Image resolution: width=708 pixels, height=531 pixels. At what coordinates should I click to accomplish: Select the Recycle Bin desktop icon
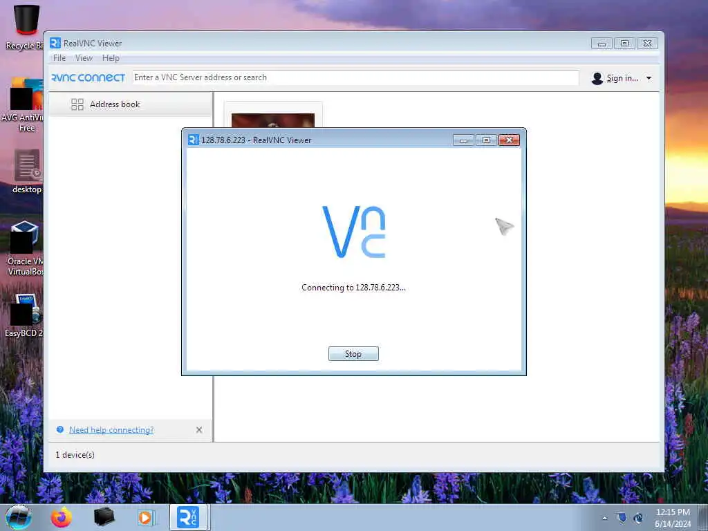click(24, 27)
